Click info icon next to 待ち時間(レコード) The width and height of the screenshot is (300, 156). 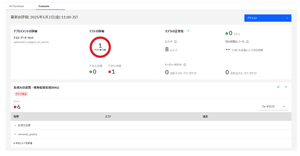click(247, 42)
